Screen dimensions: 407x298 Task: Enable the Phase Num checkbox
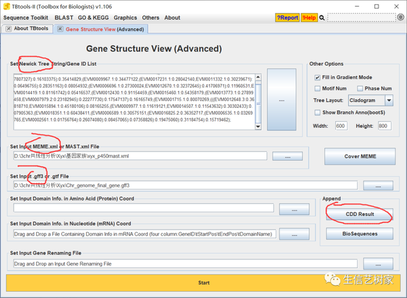click(x=360, y=89)
